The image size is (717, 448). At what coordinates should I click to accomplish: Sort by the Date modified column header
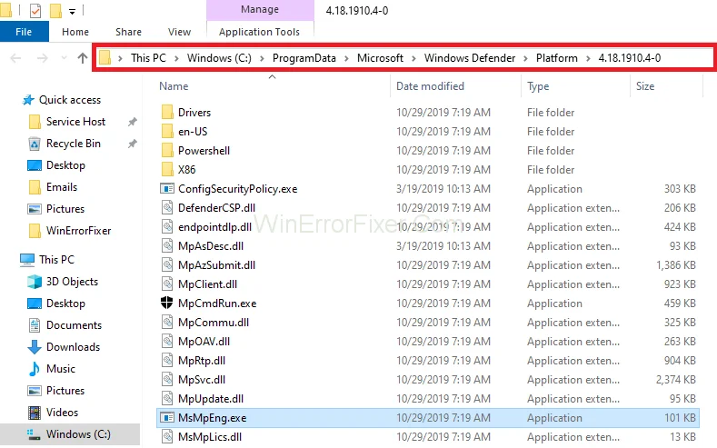(430, 86)
